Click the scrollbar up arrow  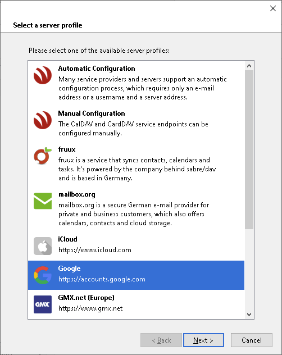pos(249,66)
